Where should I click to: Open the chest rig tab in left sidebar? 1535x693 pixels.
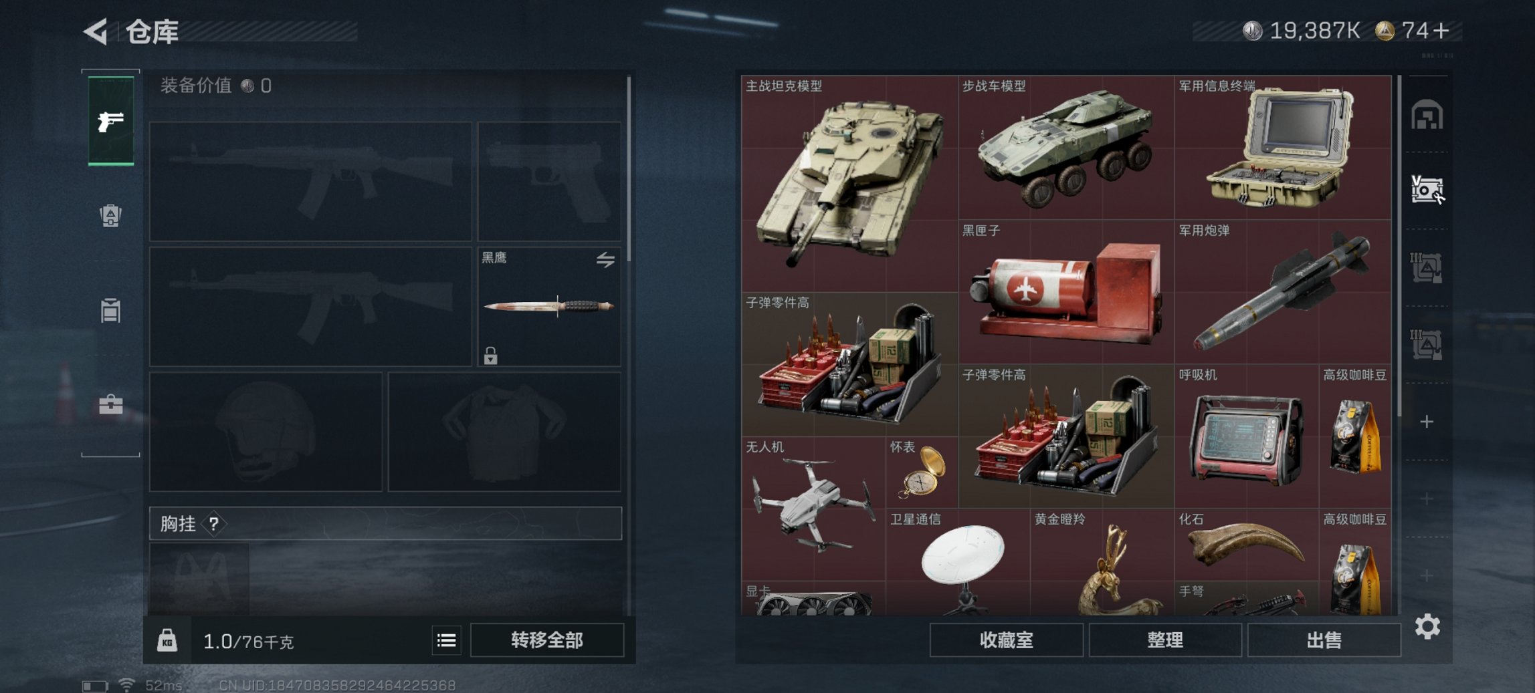(110, 311)
